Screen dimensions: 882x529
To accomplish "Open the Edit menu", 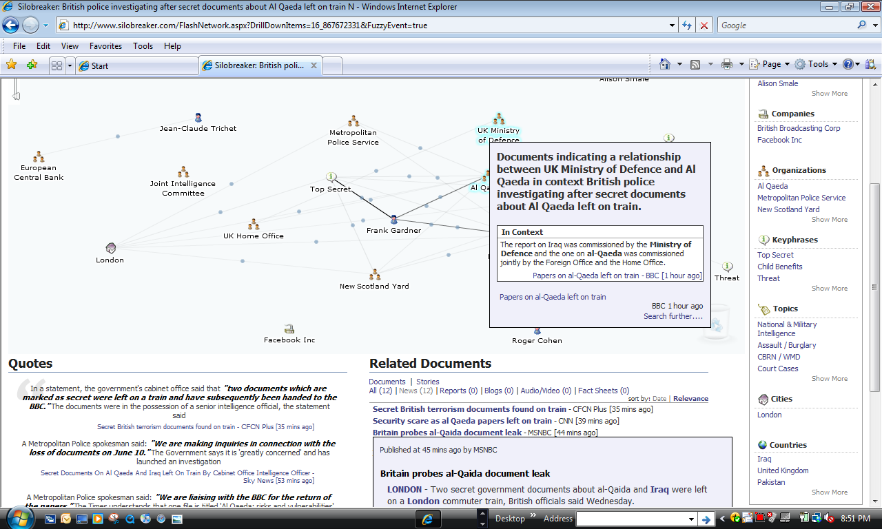I will [x=43, y=46].
